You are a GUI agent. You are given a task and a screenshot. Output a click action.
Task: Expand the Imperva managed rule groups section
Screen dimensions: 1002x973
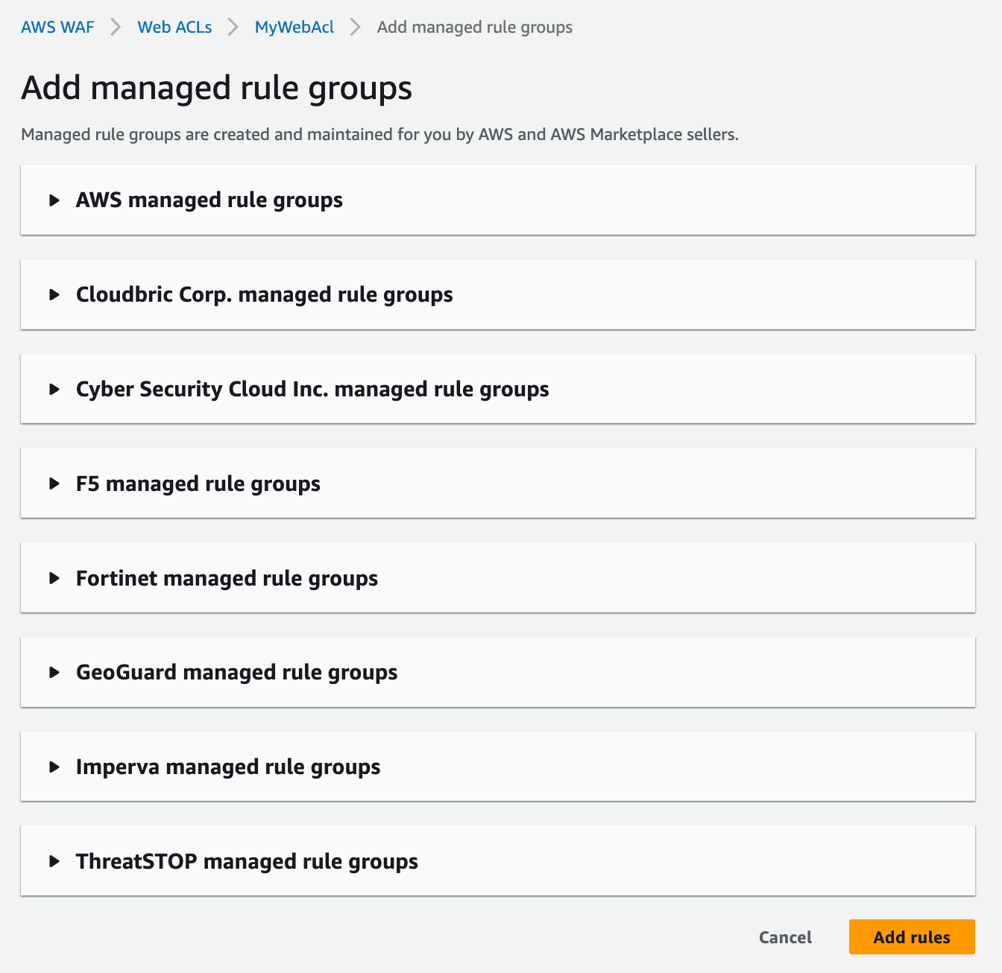(x=227, y=767)
